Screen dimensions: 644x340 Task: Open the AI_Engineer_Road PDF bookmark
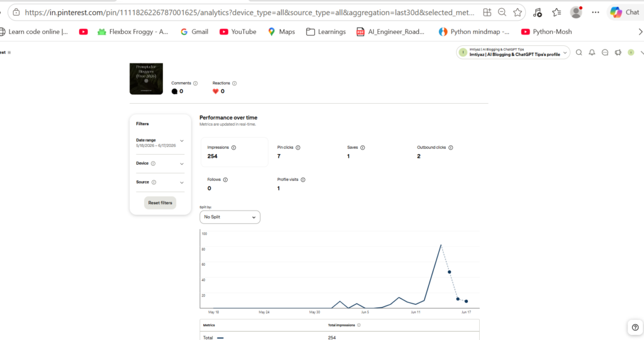click(390, 31)
